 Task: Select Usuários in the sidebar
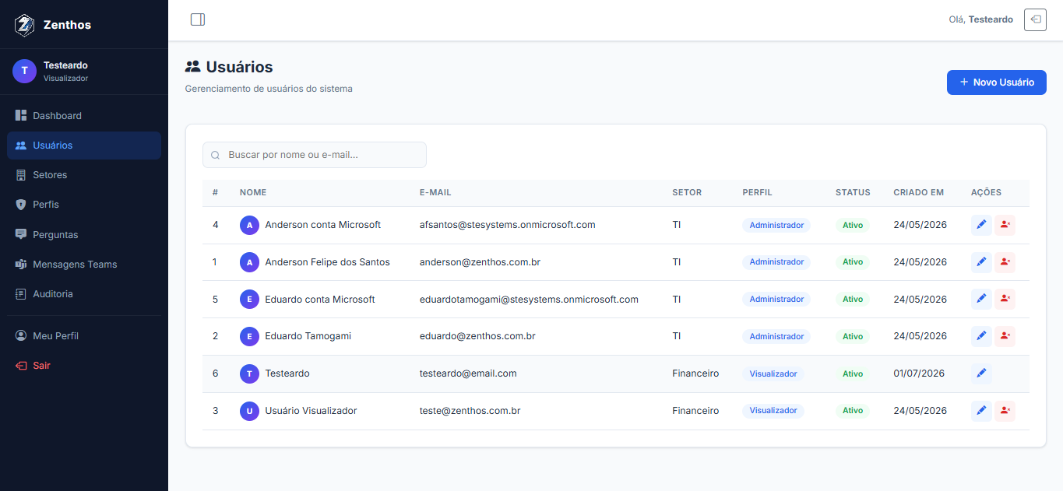click(84, 146)
